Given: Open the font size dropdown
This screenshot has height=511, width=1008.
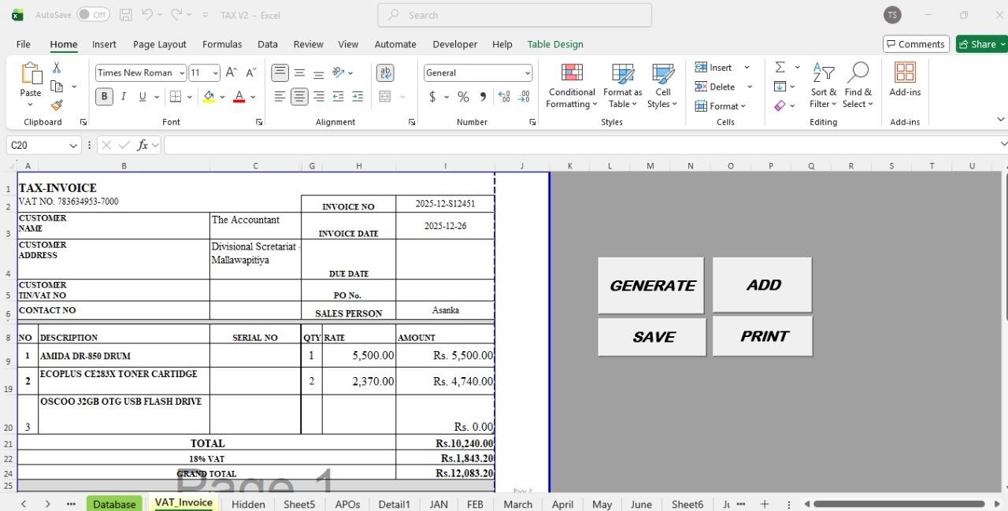Looking at the screenshot, I should tap(216, 72).
